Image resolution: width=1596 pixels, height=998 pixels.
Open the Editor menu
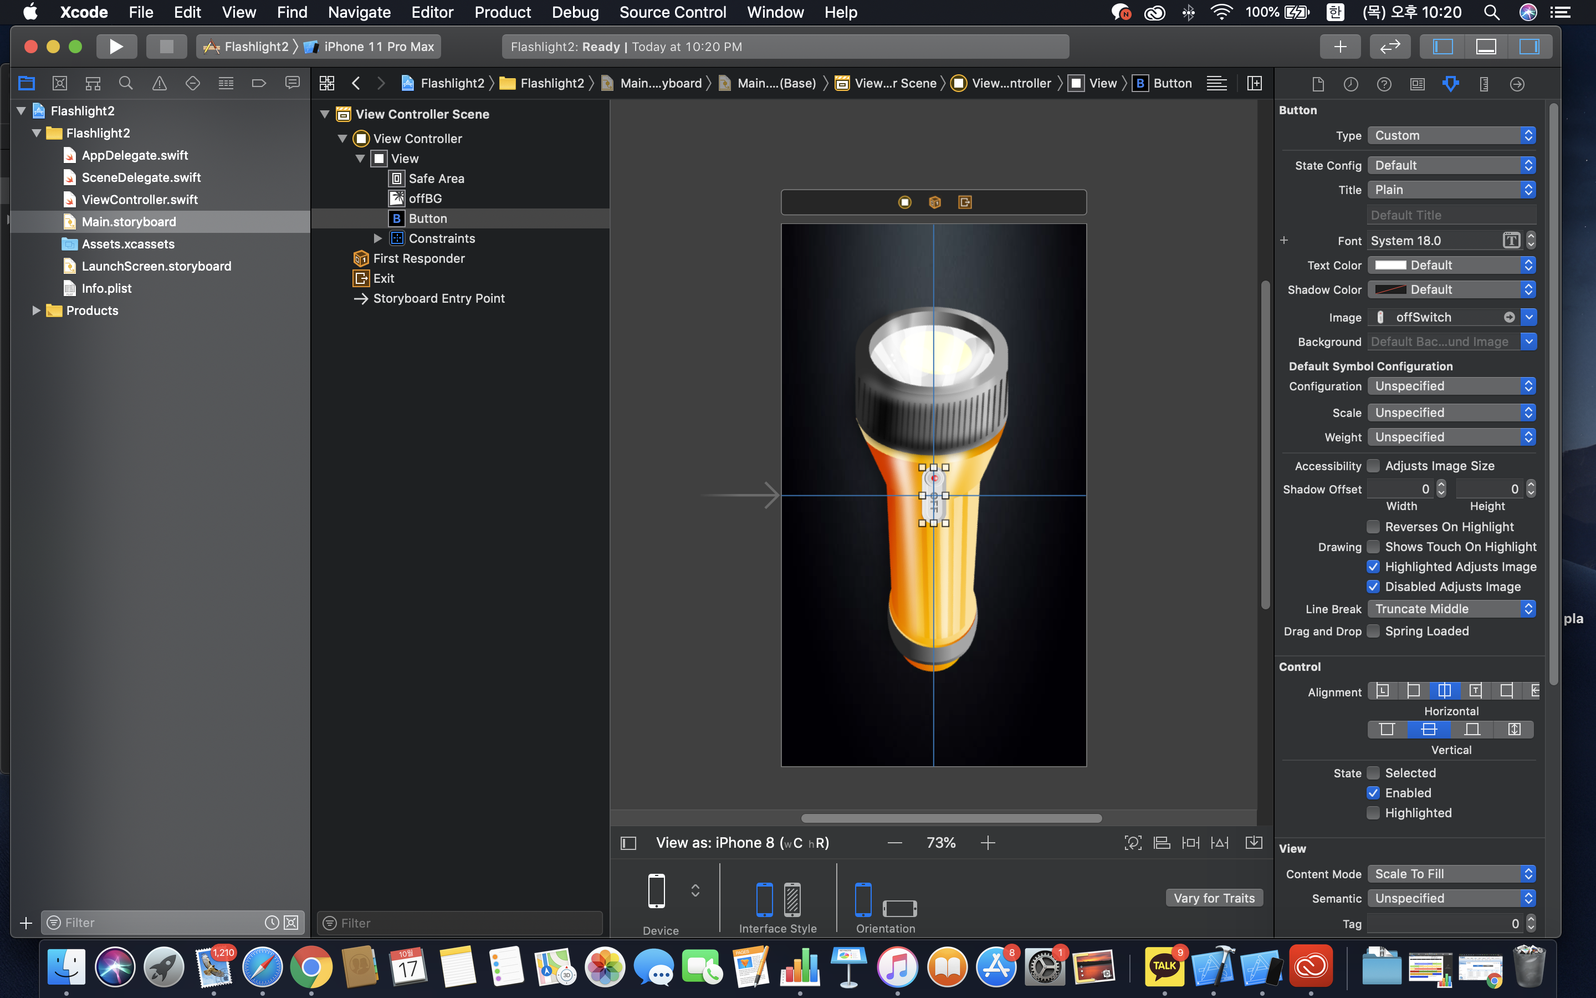pyautogui.click(x=432, y=12)
